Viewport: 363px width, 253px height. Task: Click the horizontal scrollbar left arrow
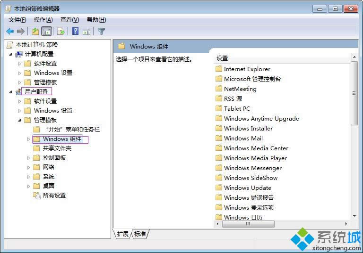[217, 224]
